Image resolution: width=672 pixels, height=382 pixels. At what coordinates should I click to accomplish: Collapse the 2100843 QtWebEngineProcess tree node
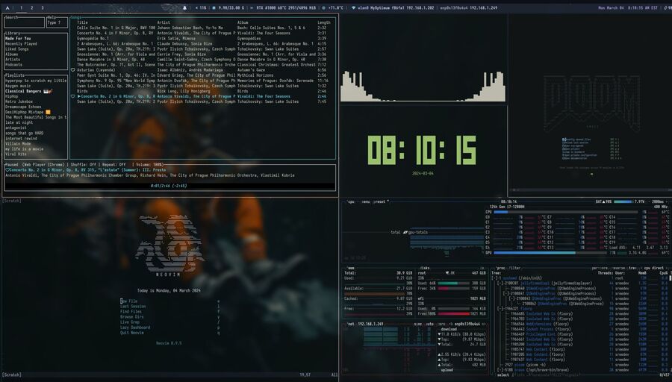511,298
